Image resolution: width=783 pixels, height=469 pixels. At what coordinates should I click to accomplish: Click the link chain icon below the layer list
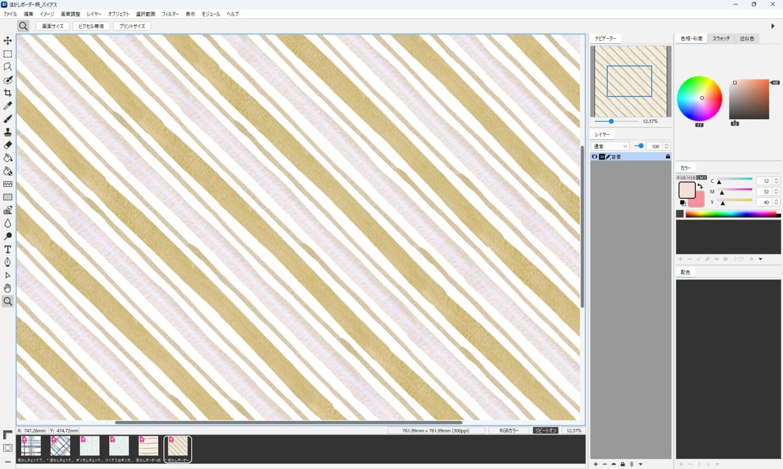coord(631,464)
